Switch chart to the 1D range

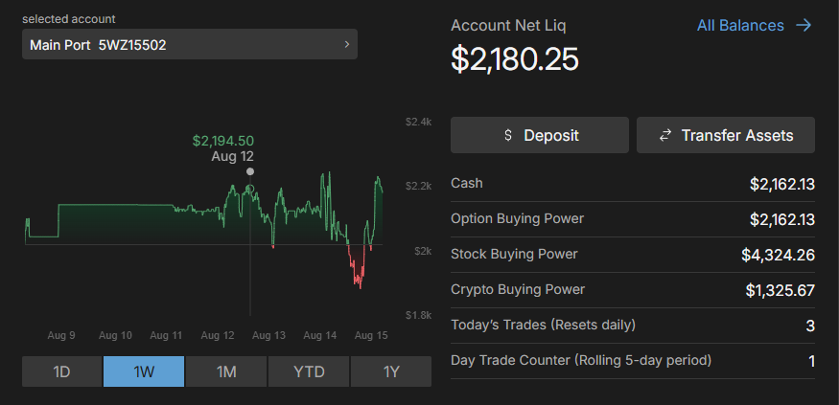click(x=62, y=371)
